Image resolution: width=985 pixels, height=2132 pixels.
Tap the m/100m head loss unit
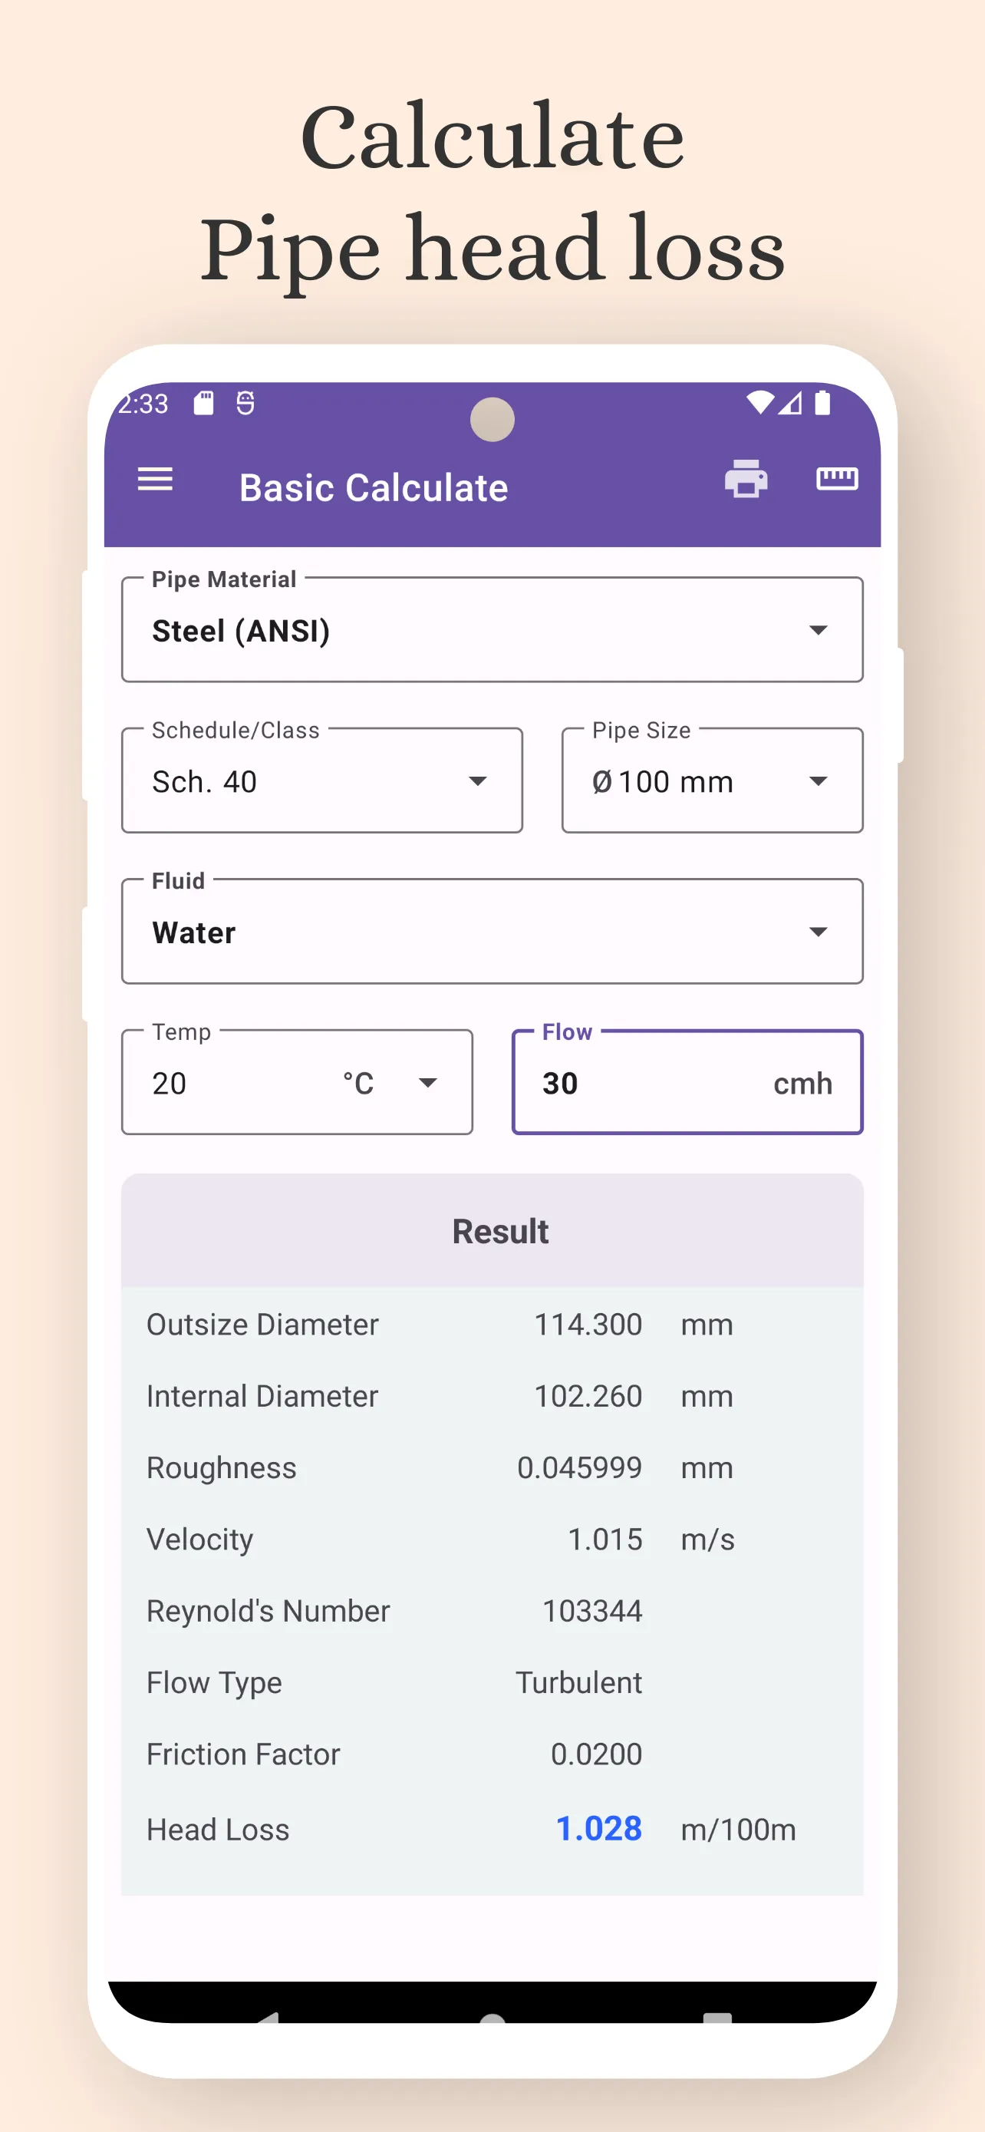point(738,1829)
